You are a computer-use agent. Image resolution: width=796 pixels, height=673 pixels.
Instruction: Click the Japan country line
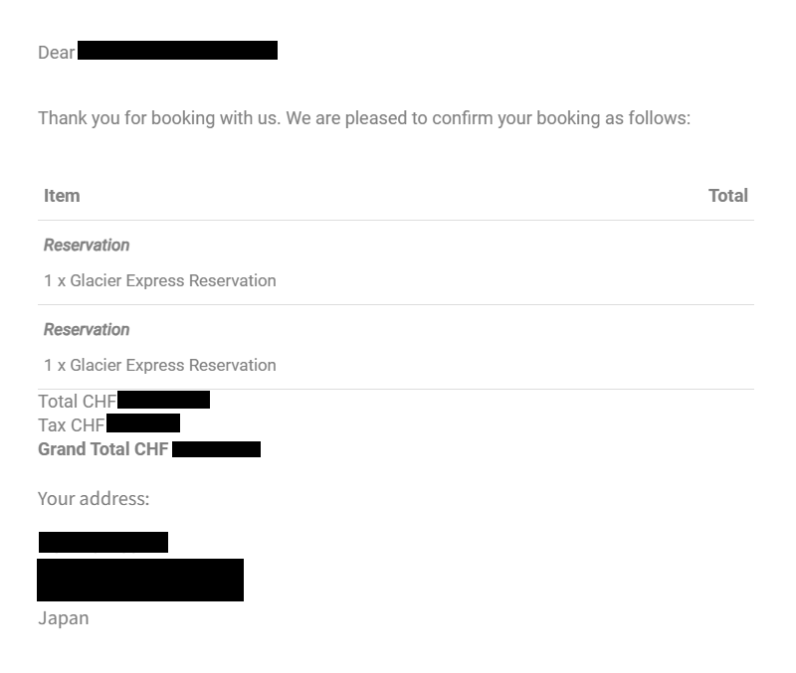[64, 618]
